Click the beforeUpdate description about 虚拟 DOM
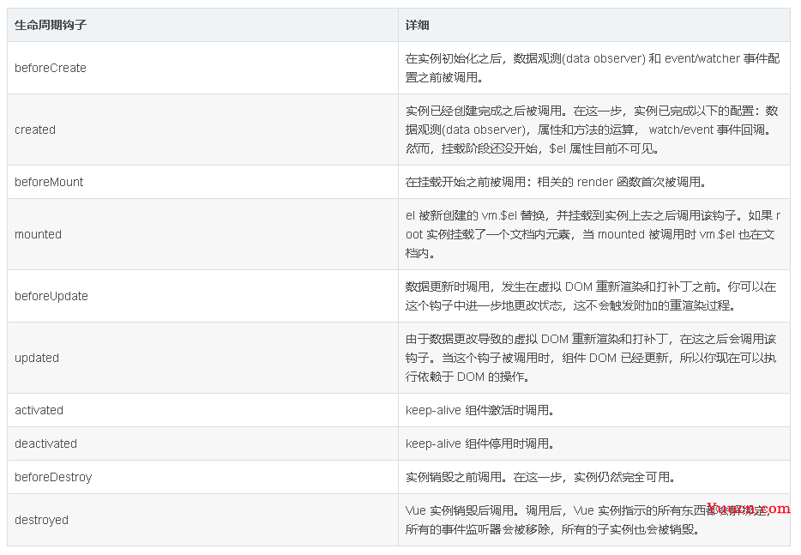Image resolution: width=801 pixels, height=555 pixels. click(x=592, y=296)
